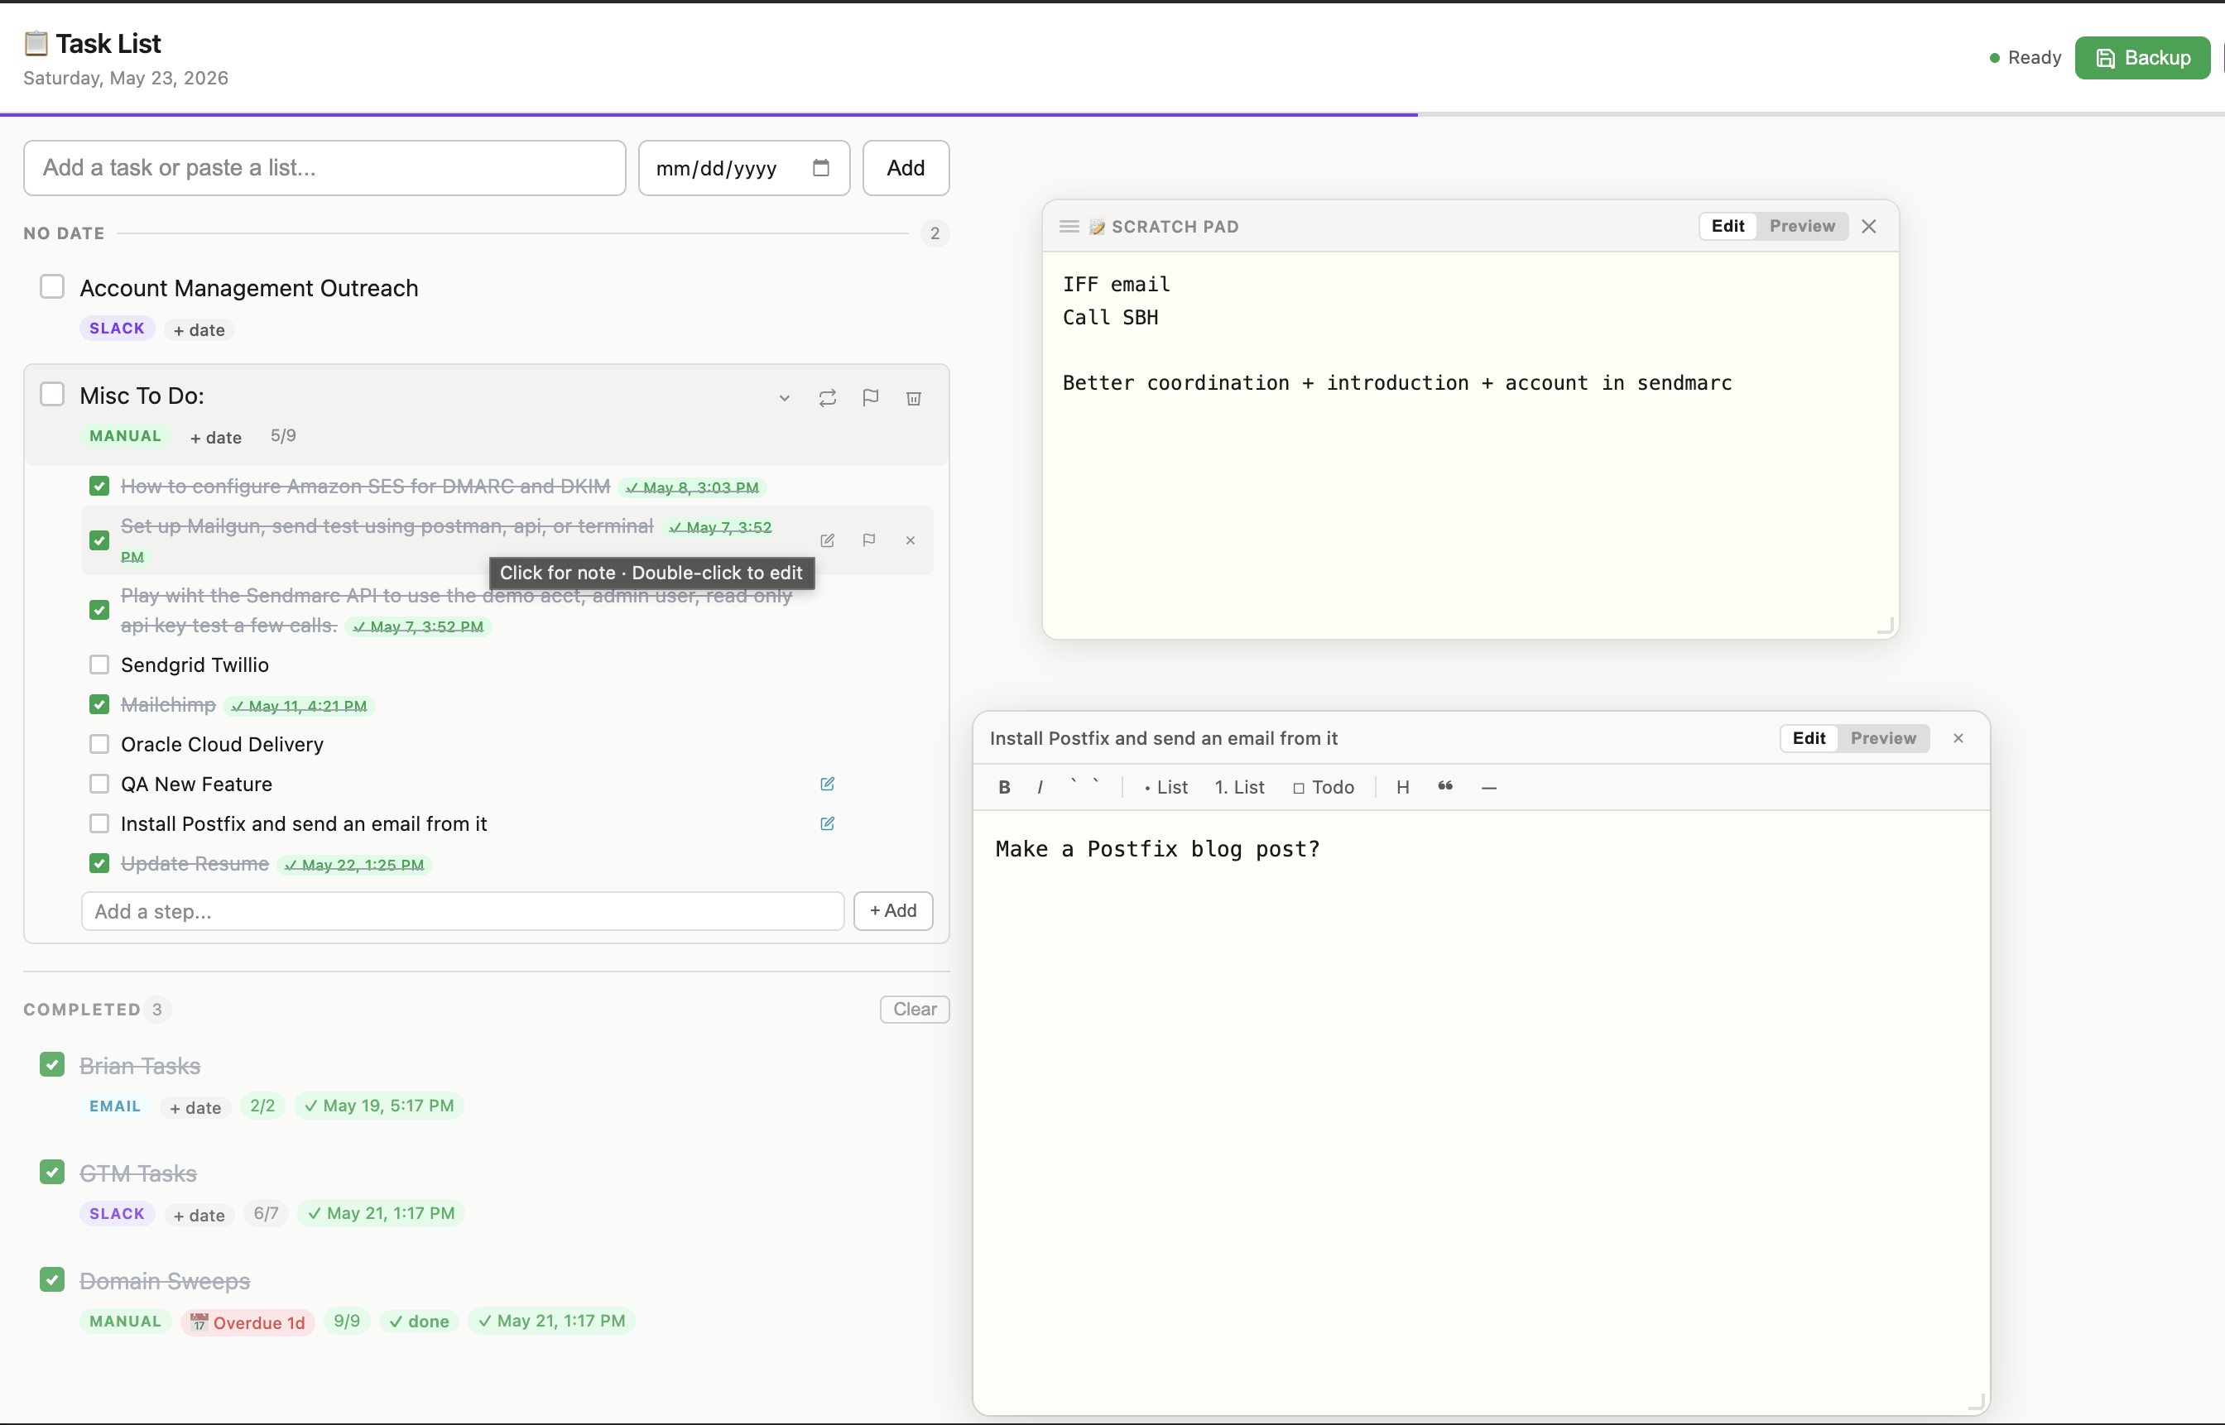Clear the completed tasks
2225x1425 pixels.
click(915, 1010)
